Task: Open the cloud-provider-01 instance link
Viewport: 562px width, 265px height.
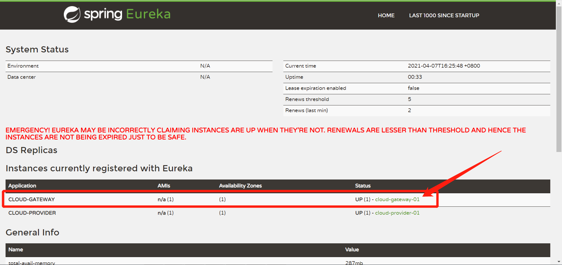Action: 397,213
